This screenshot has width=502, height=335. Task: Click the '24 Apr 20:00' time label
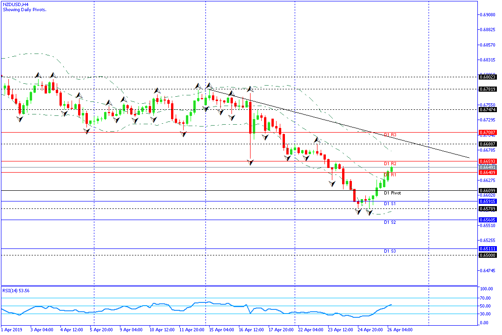370,330
